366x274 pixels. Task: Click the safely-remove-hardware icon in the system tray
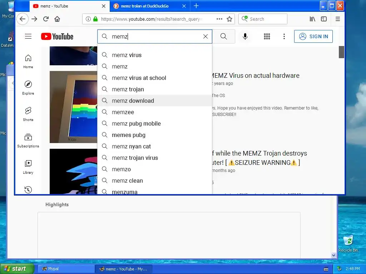[340, 269]
